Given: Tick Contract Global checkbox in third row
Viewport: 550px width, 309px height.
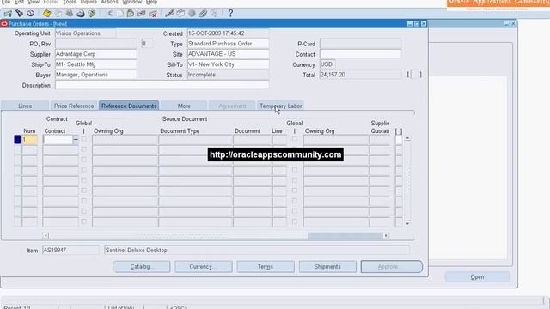Looking at the screenshot, I should click(84, 160).
